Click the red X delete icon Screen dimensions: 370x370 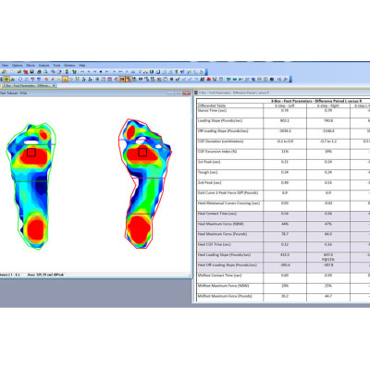coord(26,71)
